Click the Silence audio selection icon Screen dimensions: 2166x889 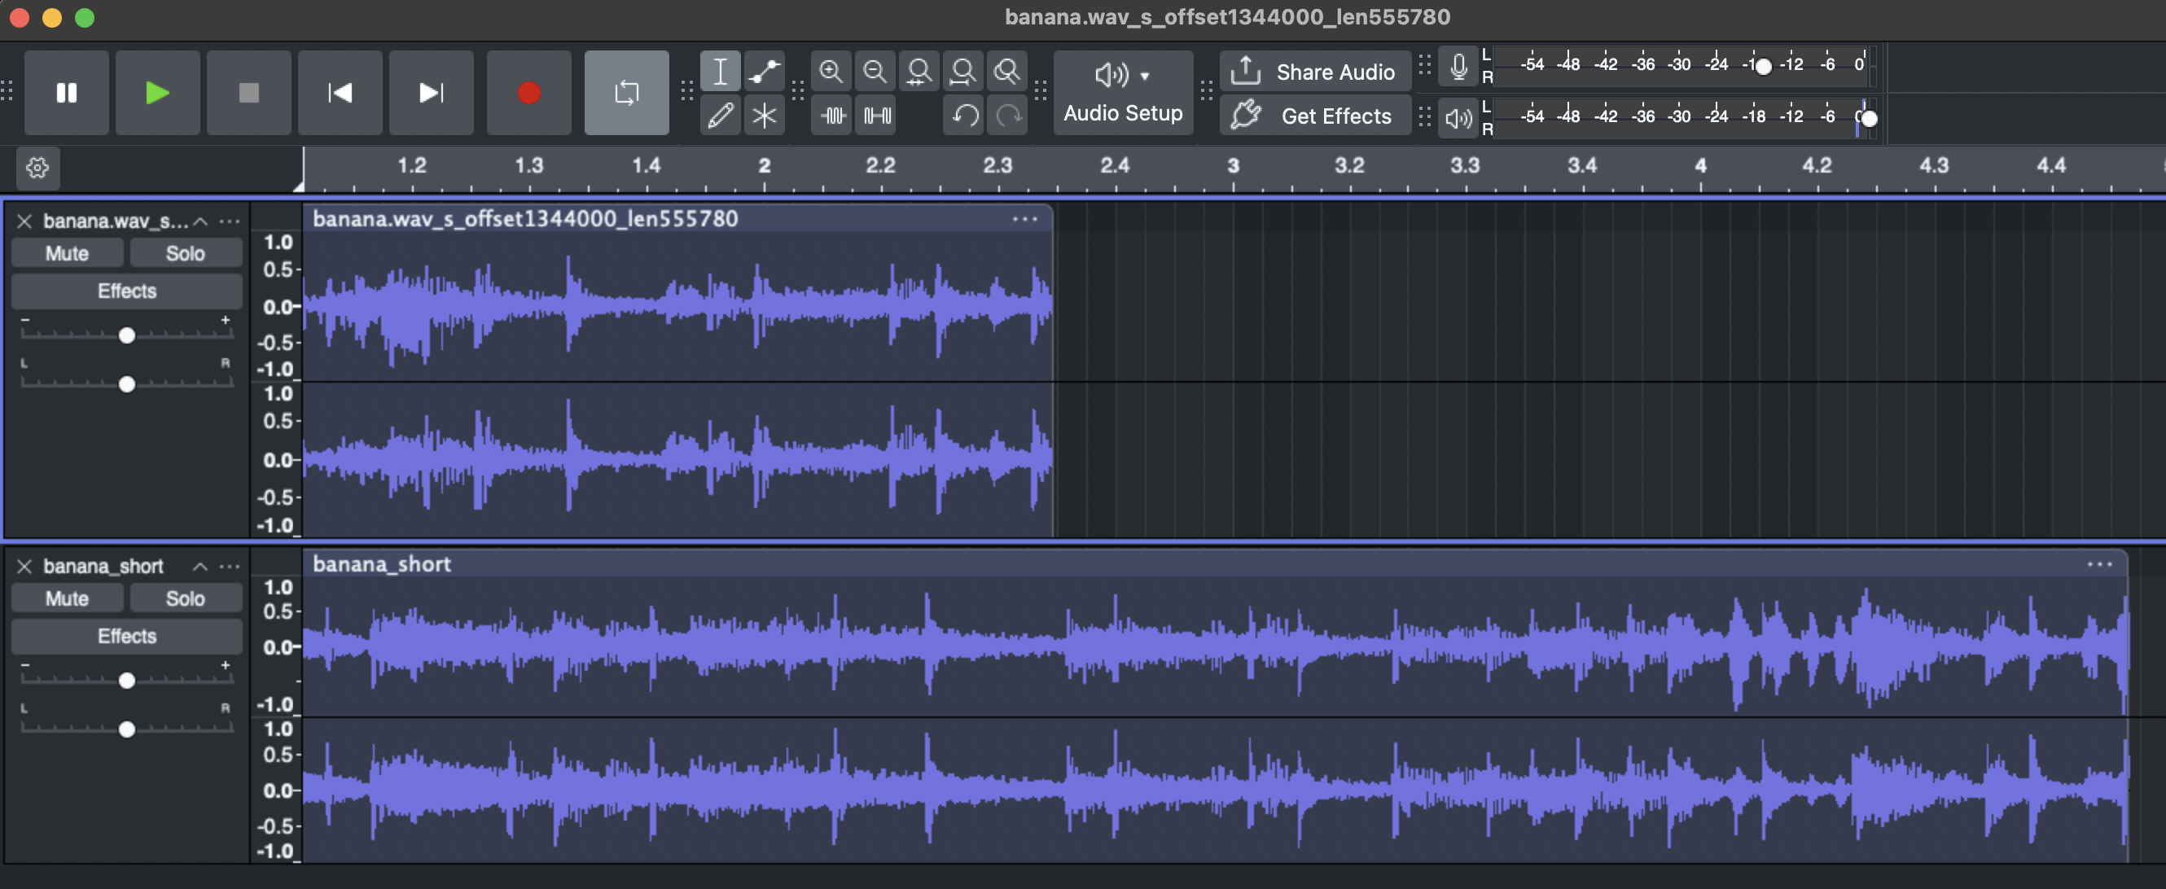(876, 115)
